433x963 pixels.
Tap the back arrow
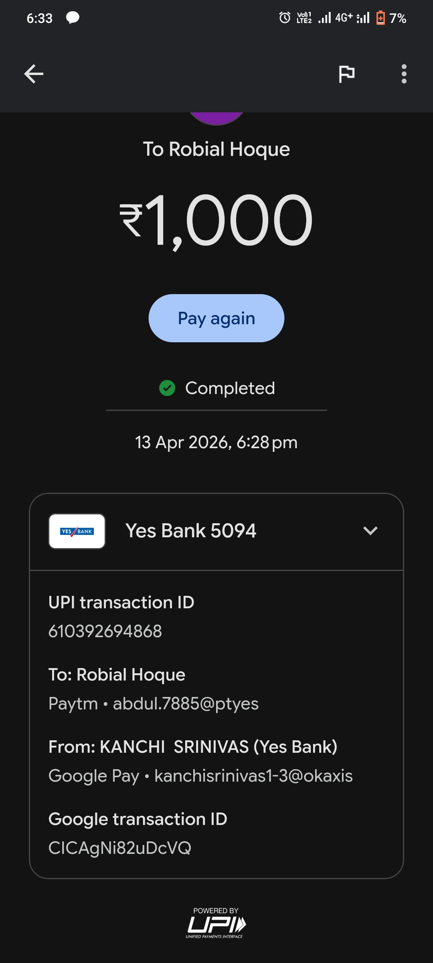pyautogui.click(x=34, y=74)
